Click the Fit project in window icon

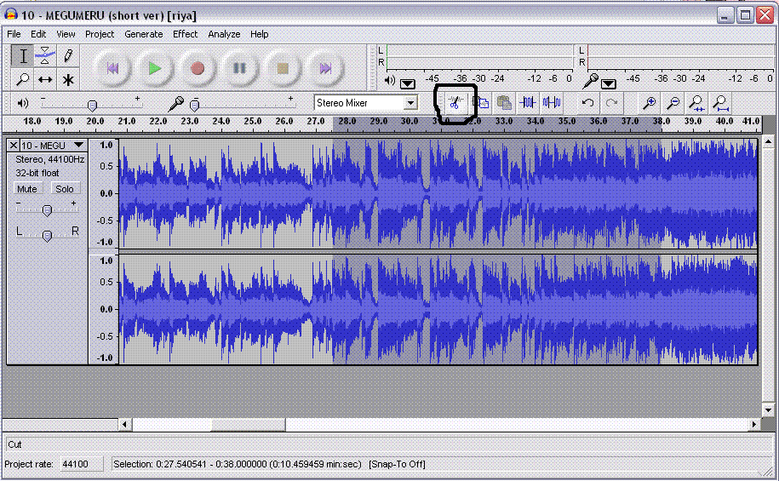720,103
